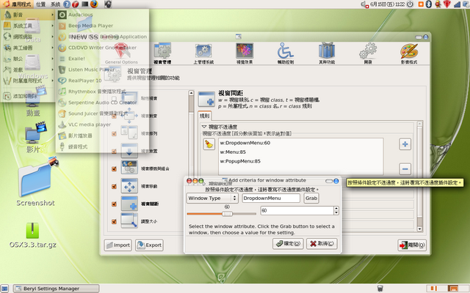Screen dimensions: 470x293
Task: Select the 視窗標簽群組 plugin icon
Action: pyautogui.click(x=129, y=168)
